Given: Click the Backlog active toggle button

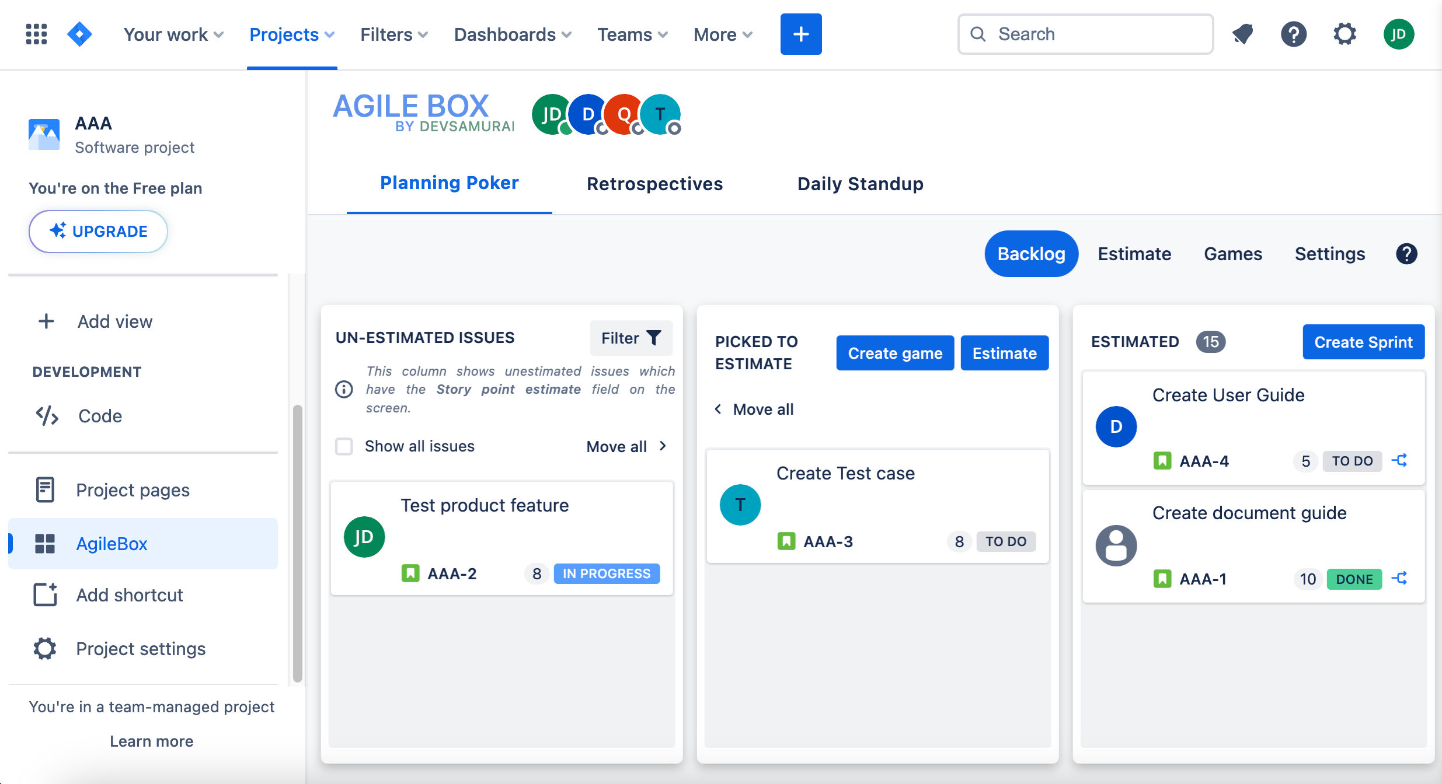Looking at the screenshot, I should 1032,253.
